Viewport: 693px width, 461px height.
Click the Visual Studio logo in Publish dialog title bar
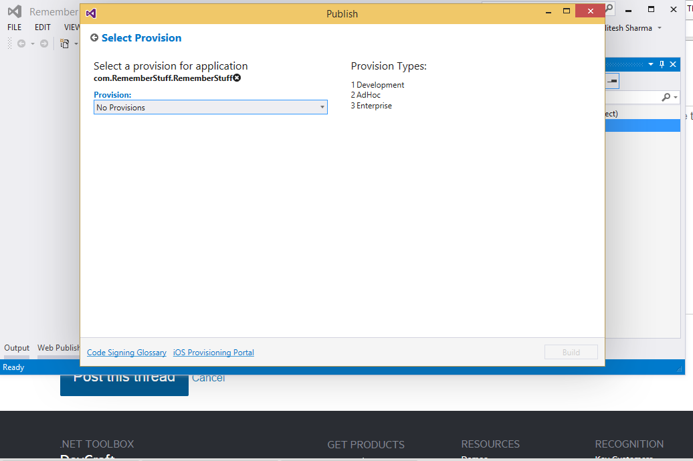pyautogui.click(x=91, y=13)
